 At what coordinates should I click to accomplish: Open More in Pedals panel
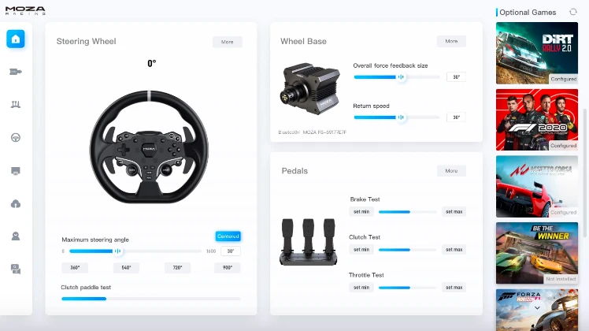451,171
